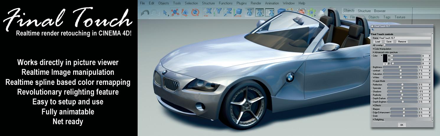Click the Undo arrow icon

coord(145,12)
